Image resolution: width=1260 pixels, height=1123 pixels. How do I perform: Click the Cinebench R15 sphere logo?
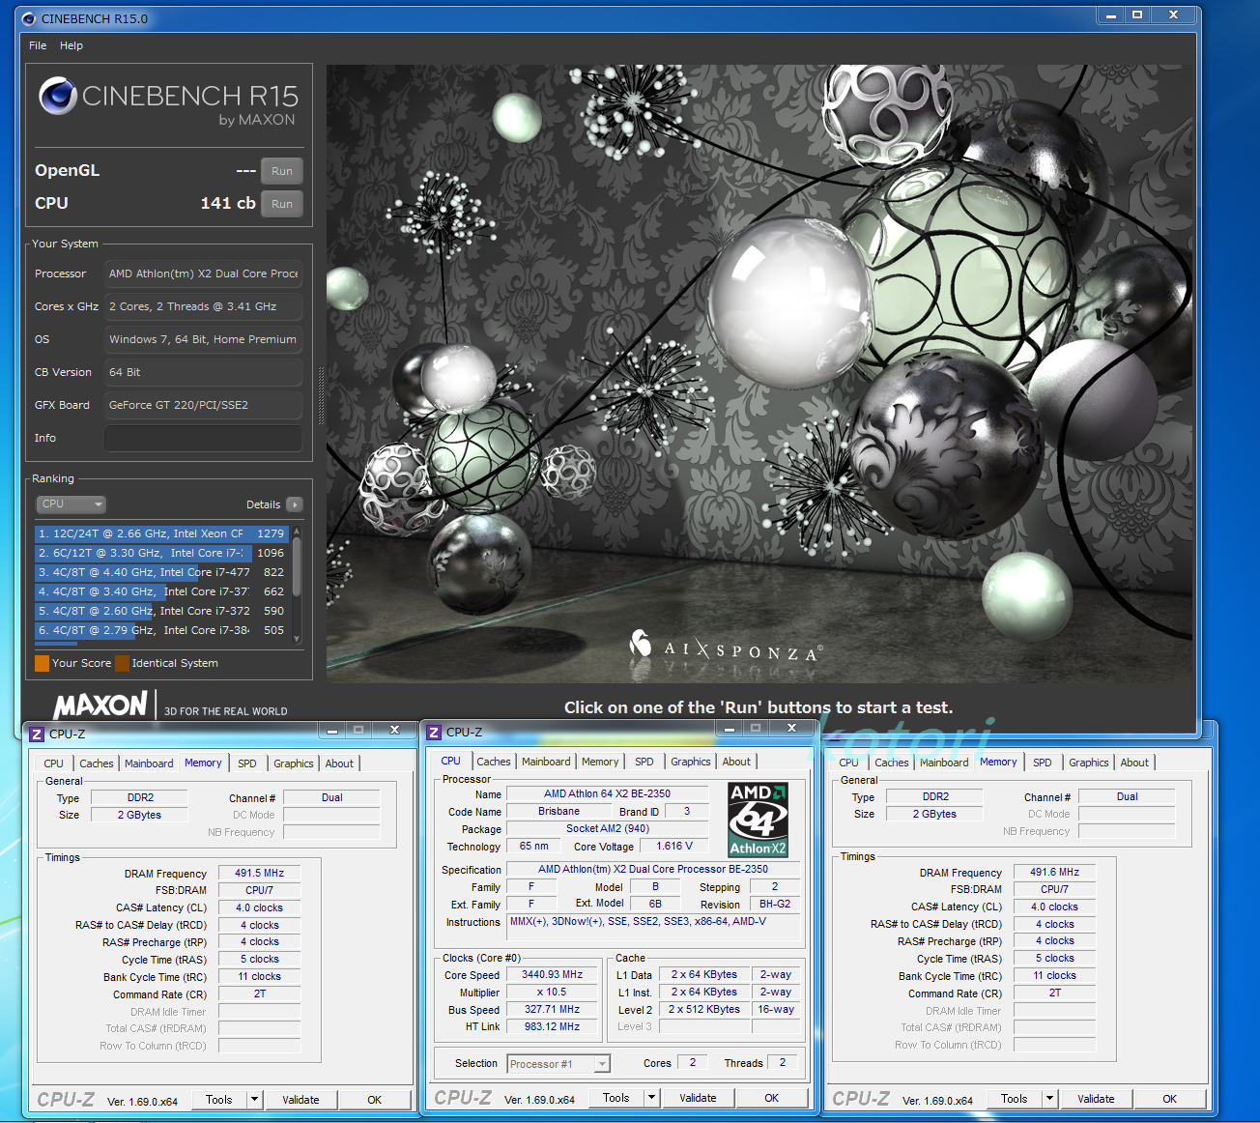point(57,96)
